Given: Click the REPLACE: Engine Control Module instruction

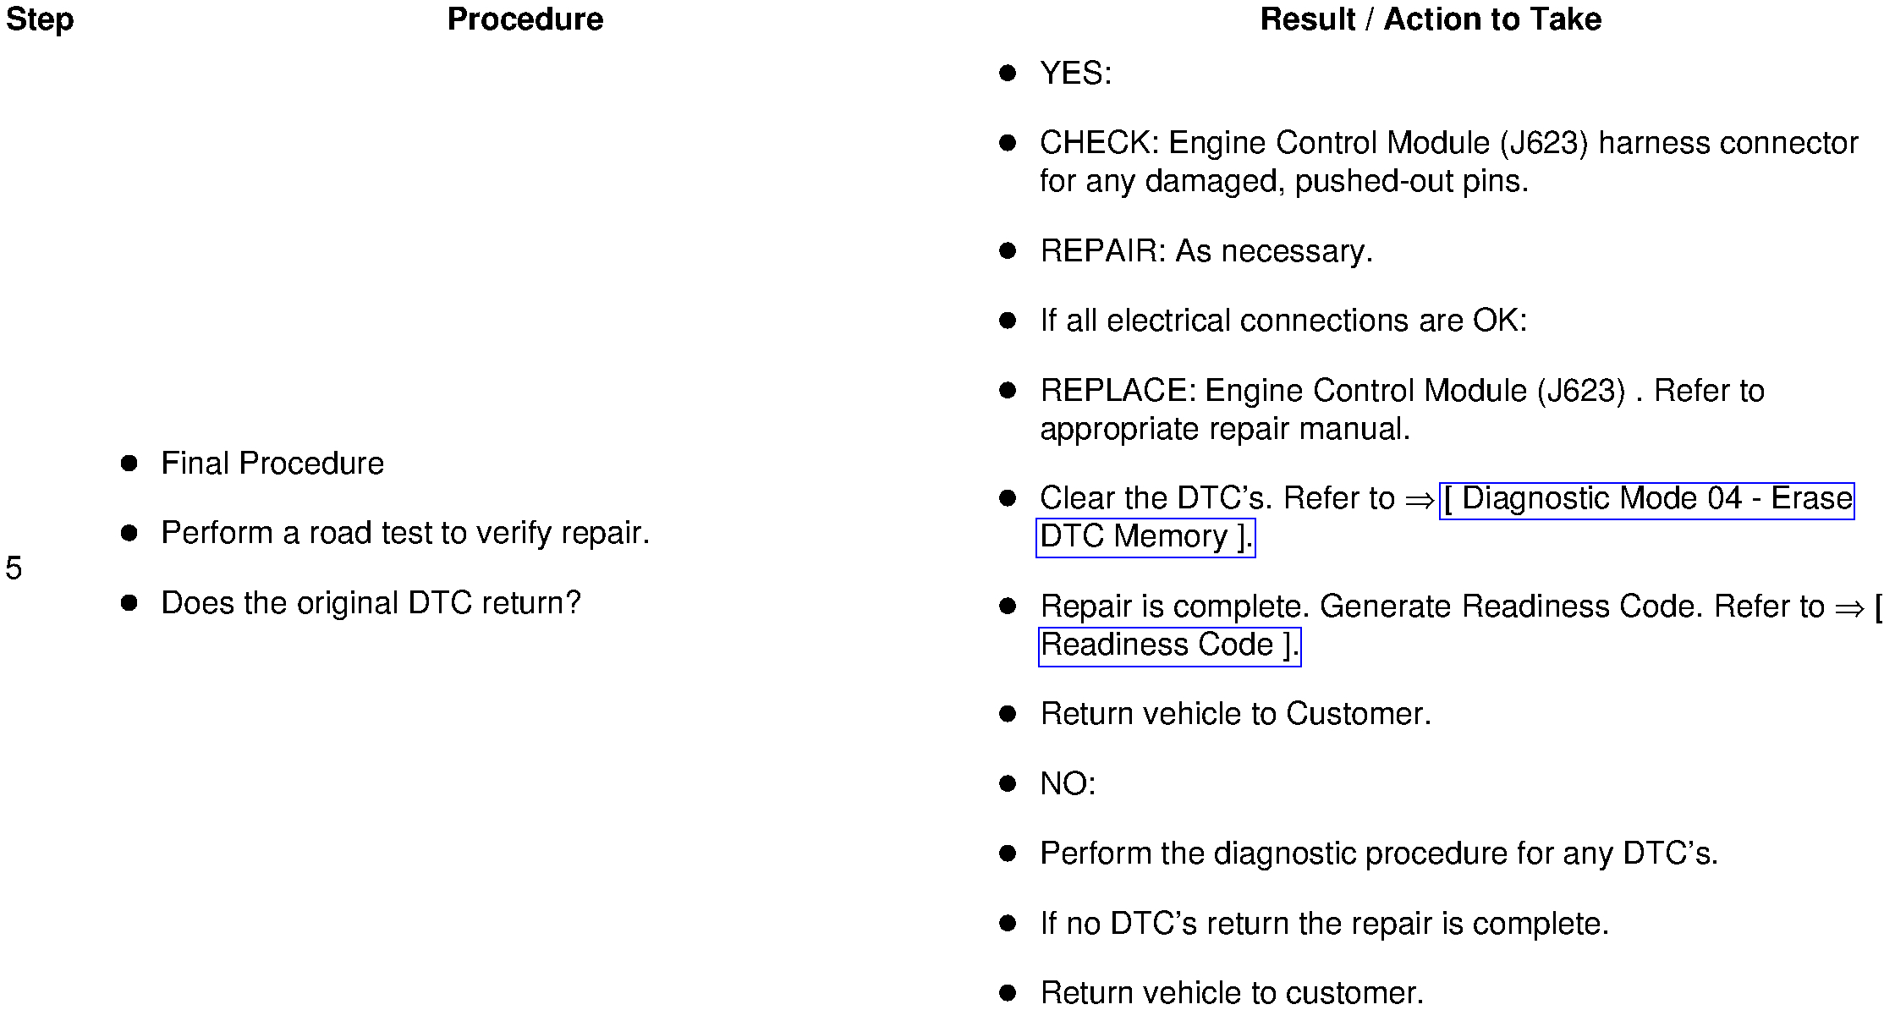Looking at the screenshot, I should pos(1401,391).
